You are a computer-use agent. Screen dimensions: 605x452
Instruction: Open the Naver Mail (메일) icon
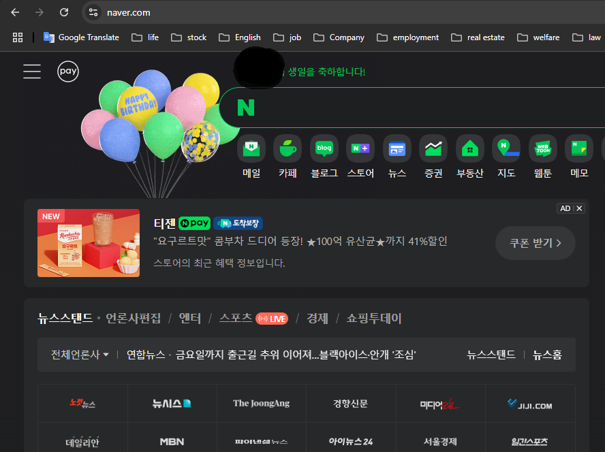251,148
